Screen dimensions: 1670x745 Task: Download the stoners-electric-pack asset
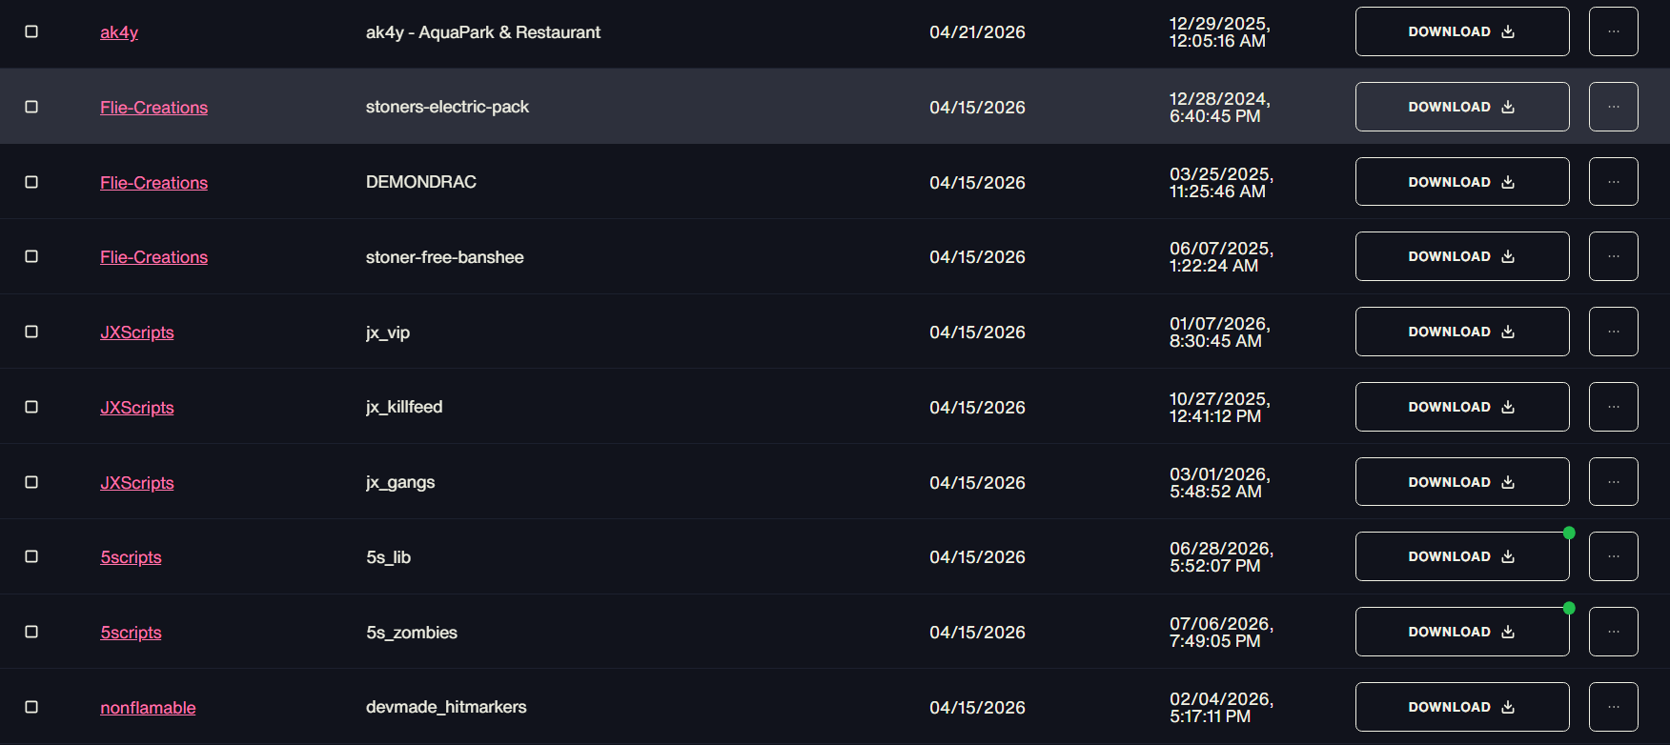(1462, 107)
